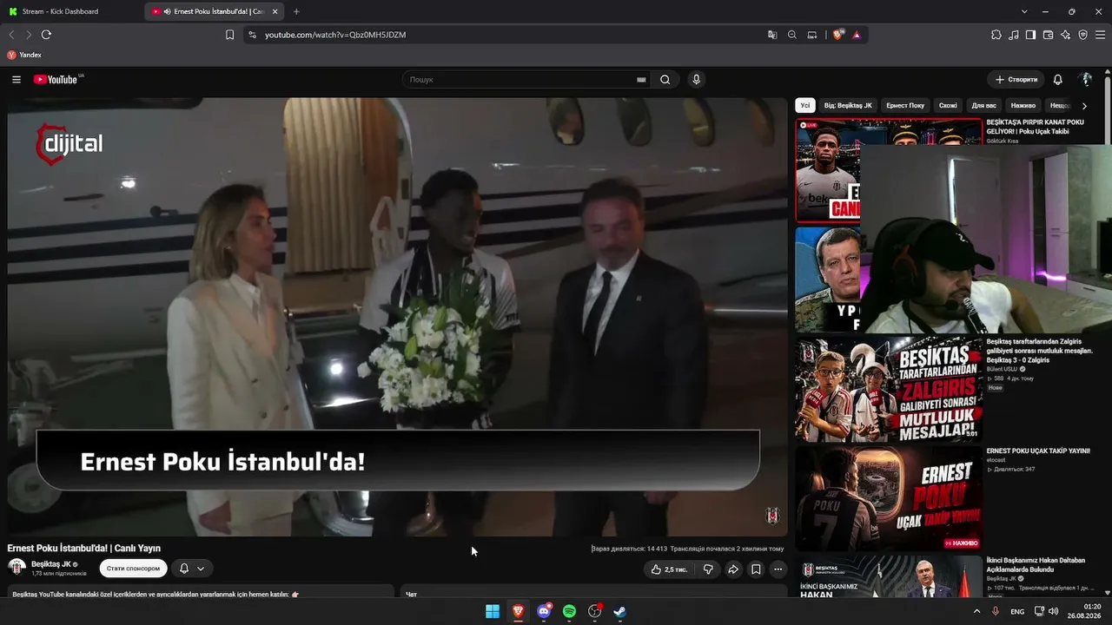
Task: Open channel notification preferences dropdown
Action: pyautogui.click(x=192, y=569)
